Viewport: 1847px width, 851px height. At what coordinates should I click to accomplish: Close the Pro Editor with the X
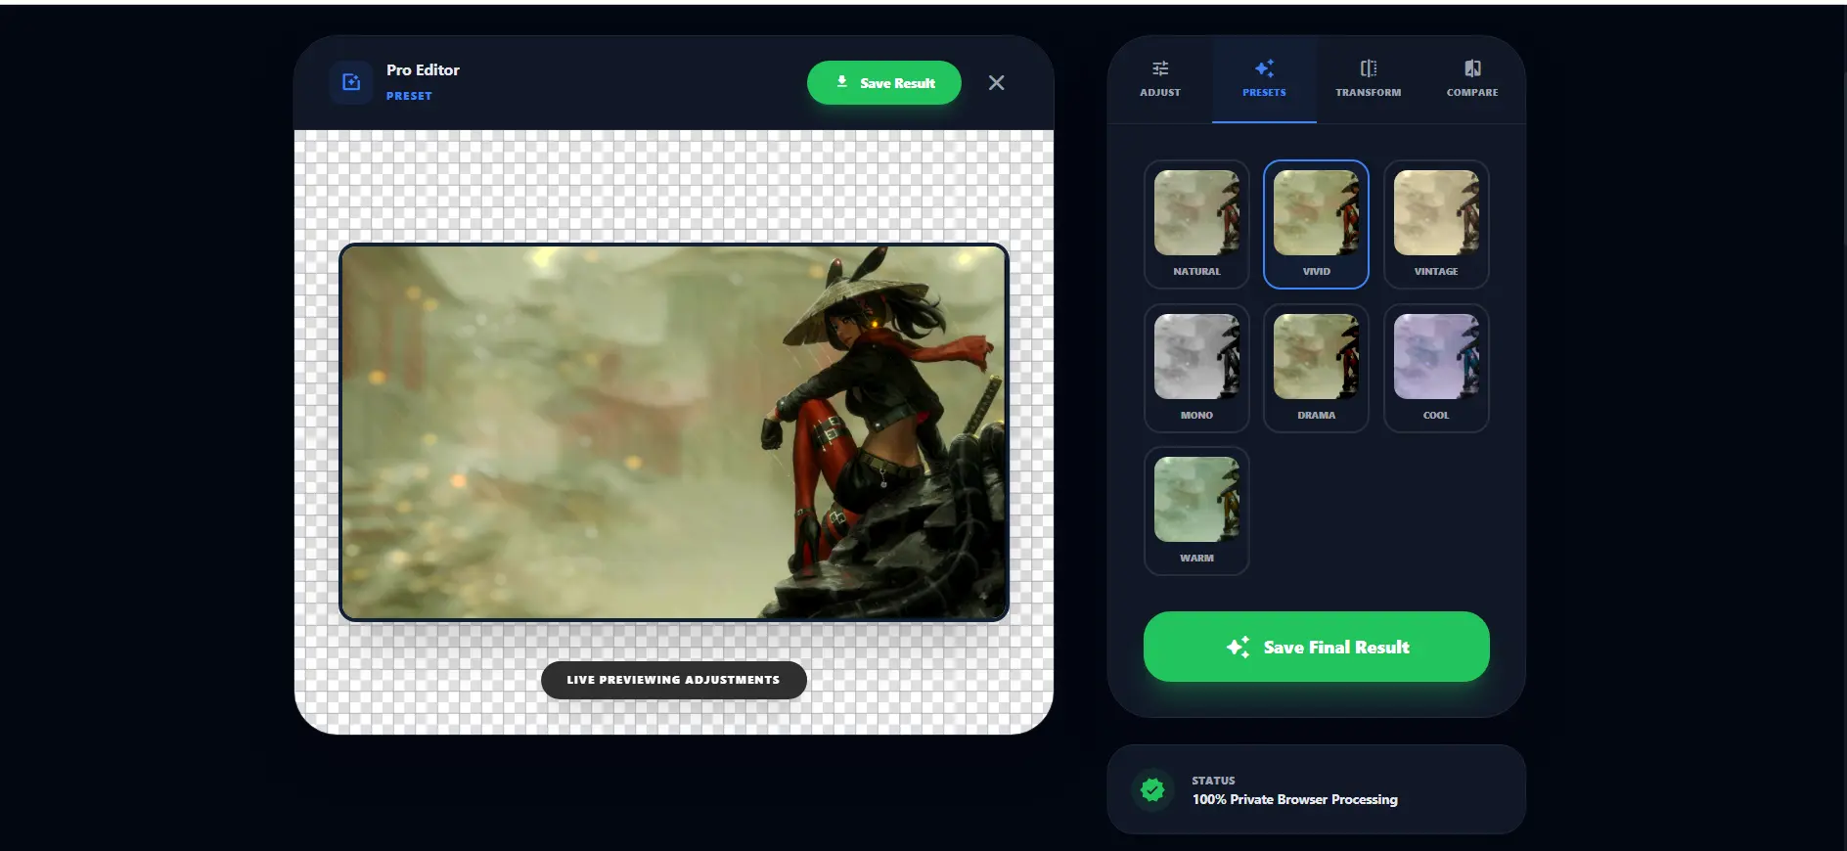point(996,83)
